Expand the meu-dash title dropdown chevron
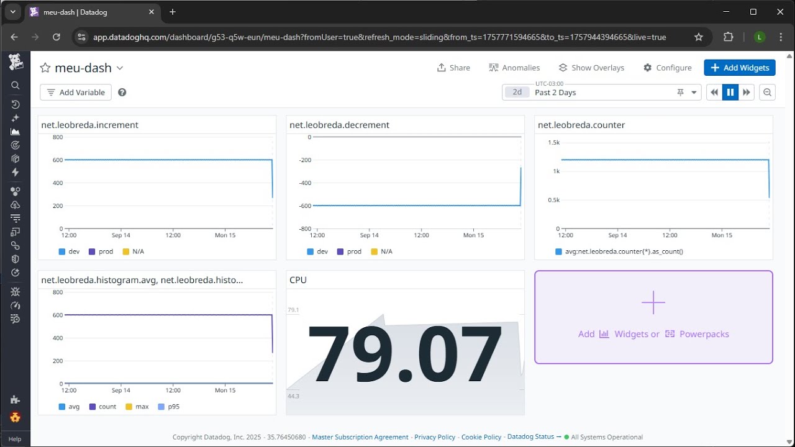Screen dimensions: 795x447 [120, 68]
